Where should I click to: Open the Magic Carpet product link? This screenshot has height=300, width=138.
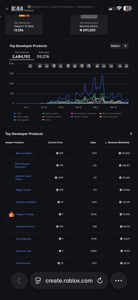[x=23, y=190]
